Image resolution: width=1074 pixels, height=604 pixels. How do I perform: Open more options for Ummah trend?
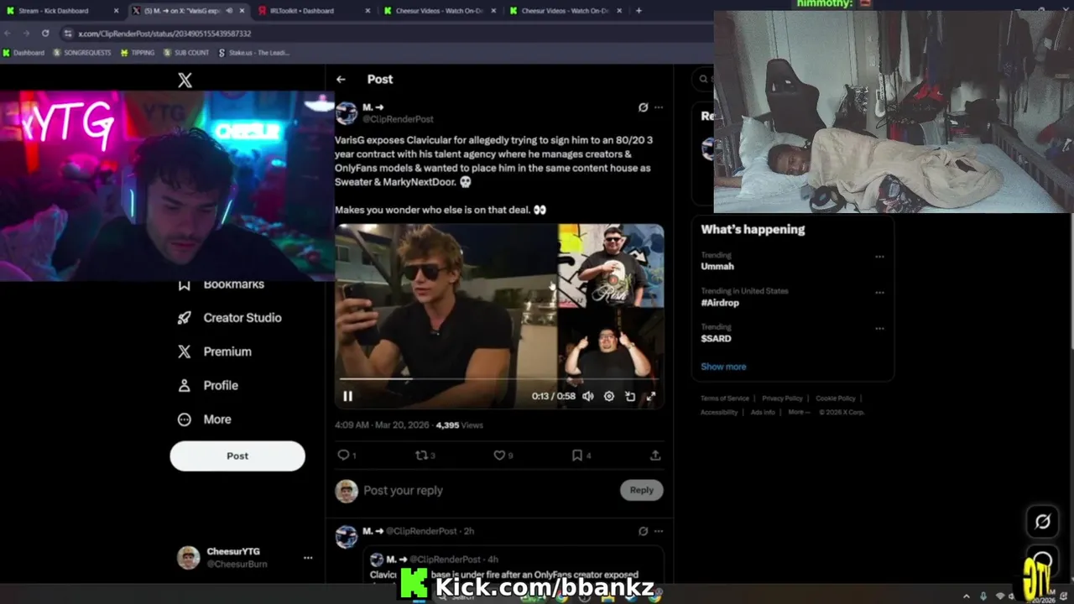pyautogui.click(x=879, y=257)
